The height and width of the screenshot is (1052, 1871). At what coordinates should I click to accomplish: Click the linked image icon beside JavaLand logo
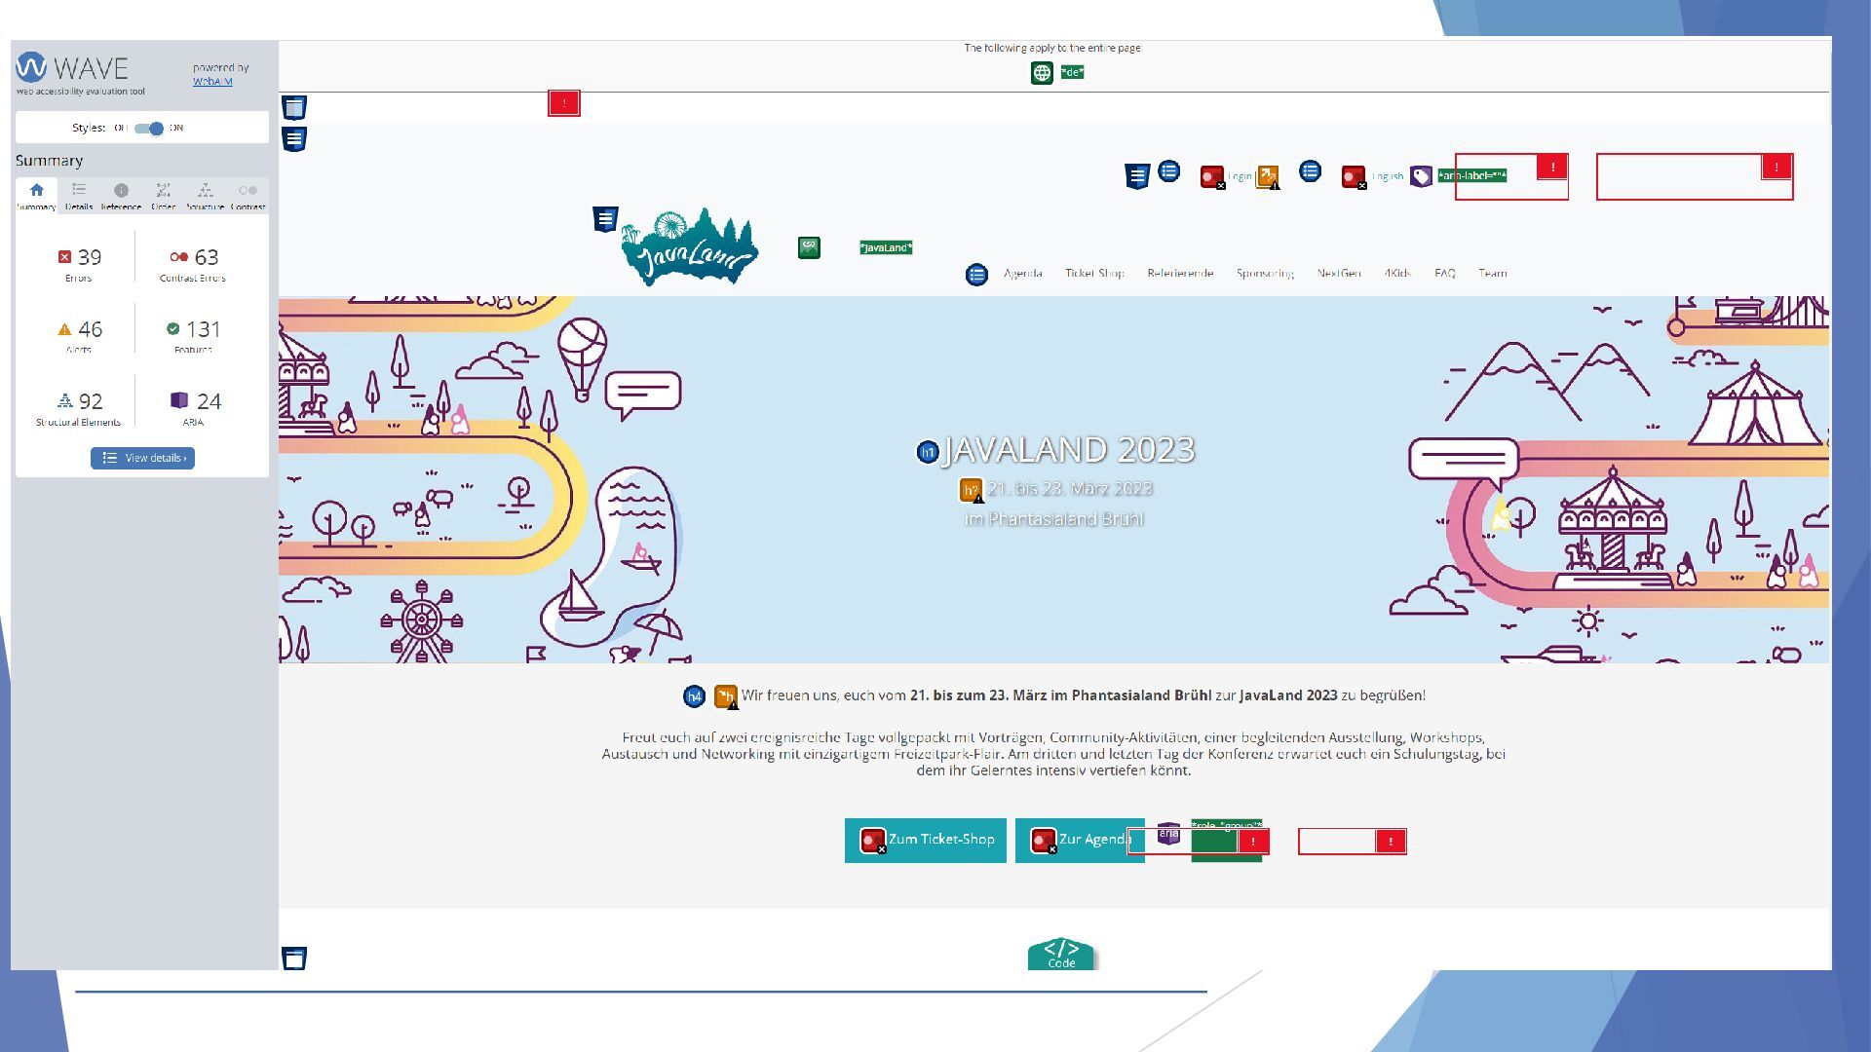[809, 247]
